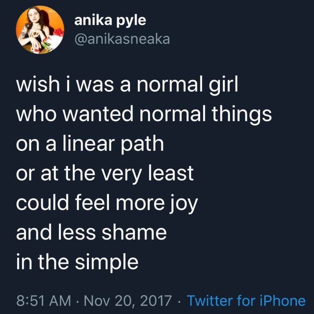Image resolution: width=314 pixels, height=314 pixels.
Task: Click the line "on a linear path"
Action: 90,144
